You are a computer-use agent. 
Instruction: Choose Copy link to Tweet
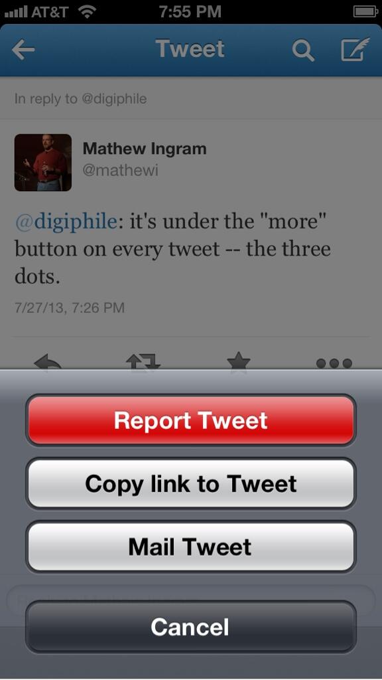click(190, 483)
